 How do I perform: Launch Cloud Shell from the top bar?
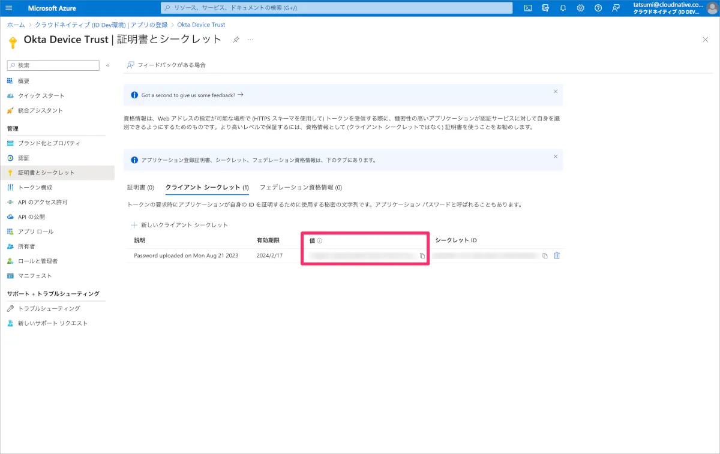[528, 8]
